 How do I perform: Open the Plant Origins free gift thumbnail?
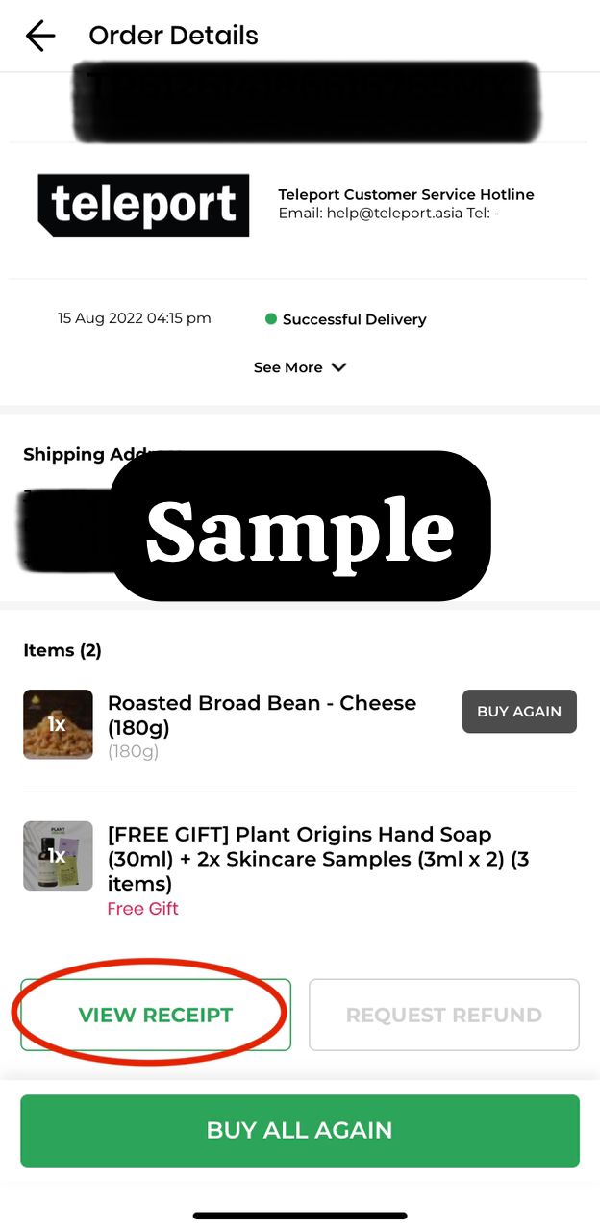58,855
